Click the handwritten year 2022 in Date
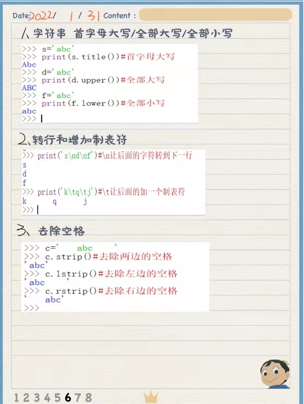 coord(41,16)
